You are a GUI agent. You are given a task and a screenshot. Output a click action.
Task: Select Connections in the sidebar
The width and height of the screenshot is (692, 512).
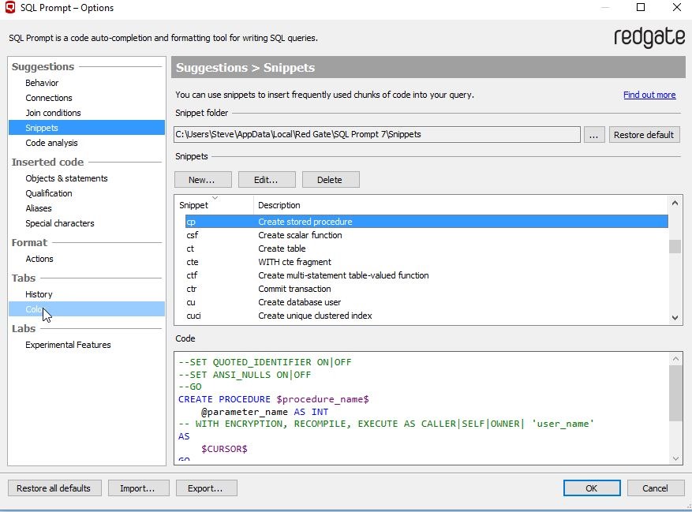[49, 98]
